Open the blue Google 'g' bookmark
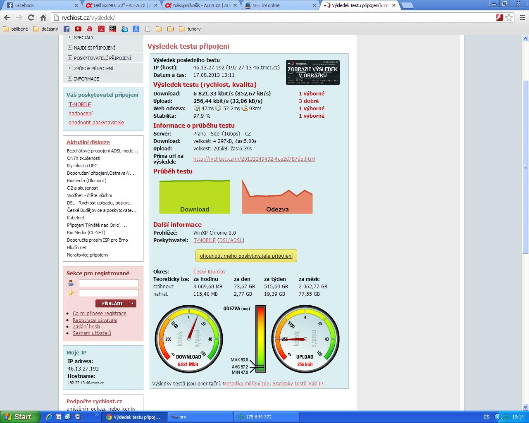Viewport: 529px width, 423px height. 136,29
